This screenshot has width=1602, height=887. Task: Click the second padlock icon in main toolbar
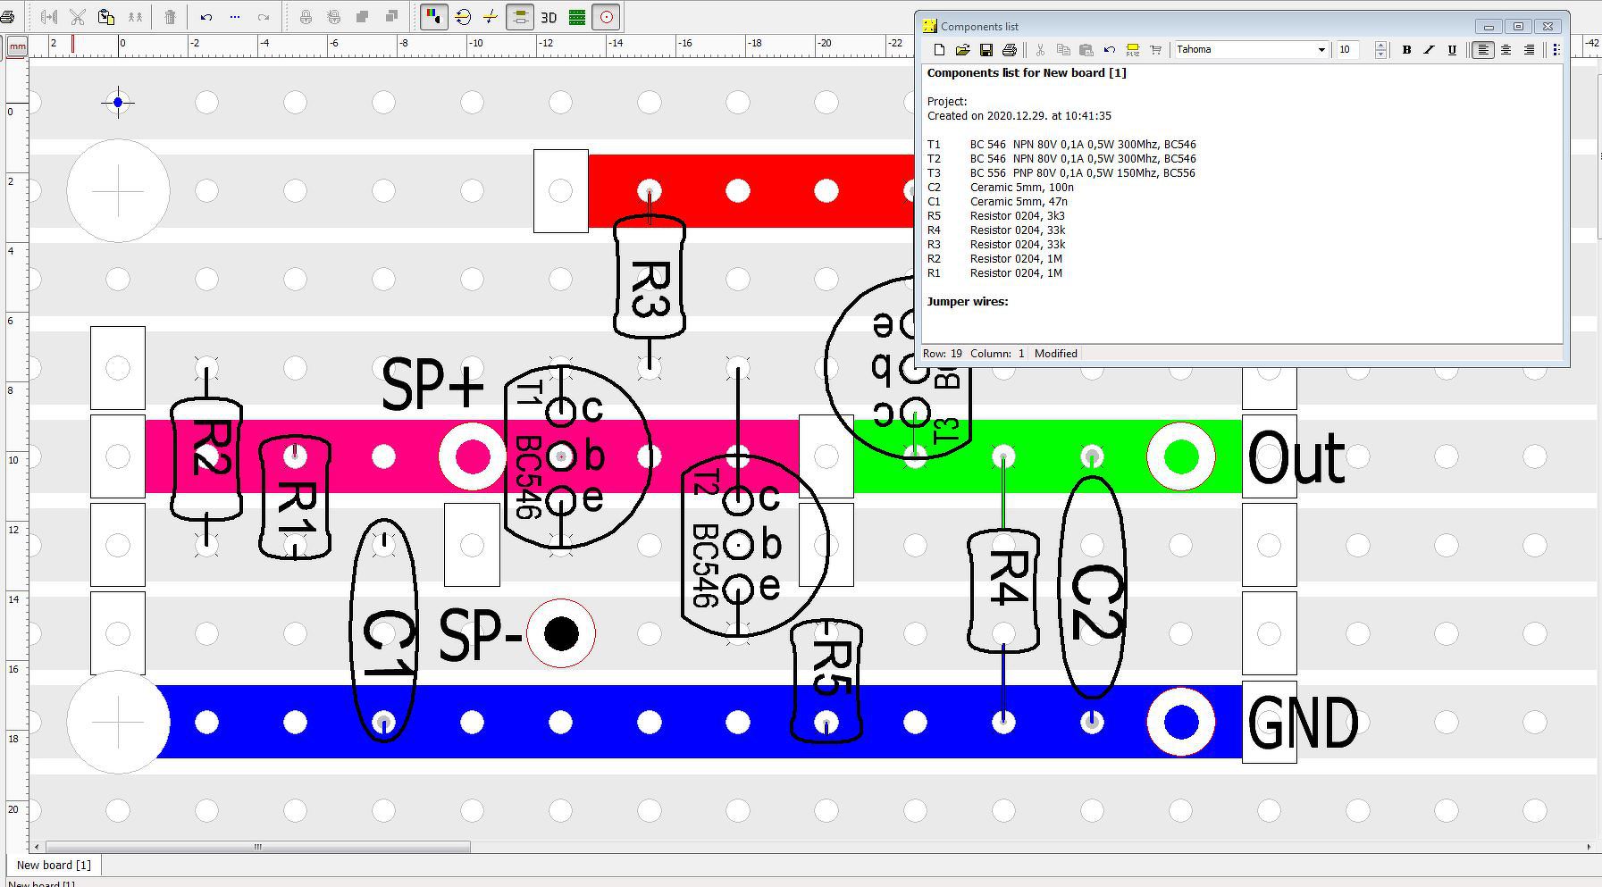[x=334, y=17]
